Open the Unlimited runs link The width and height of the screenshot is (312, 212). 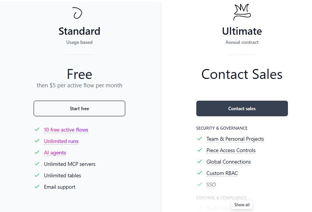coord(61,141)
